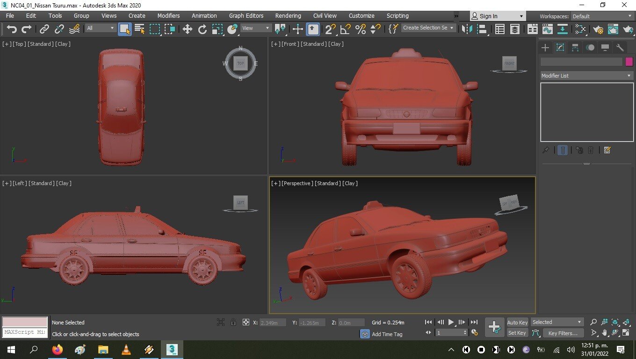Click the Set Key button
This screenshot has width=636, height=359.
point(517,333)
